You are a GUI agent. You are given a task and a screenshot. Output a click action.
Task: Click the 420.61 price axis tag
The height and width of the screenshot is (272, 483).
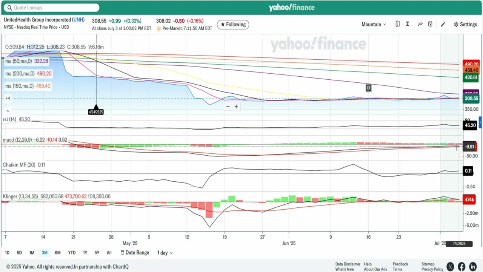tap(471, 77)
